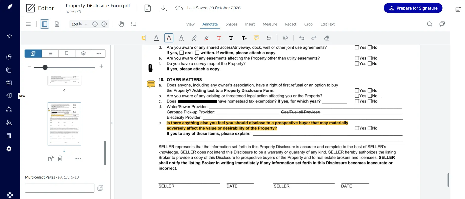The image size is (465, 199).
Task: Zoom out with the minus button
Action: coord(95,24)
